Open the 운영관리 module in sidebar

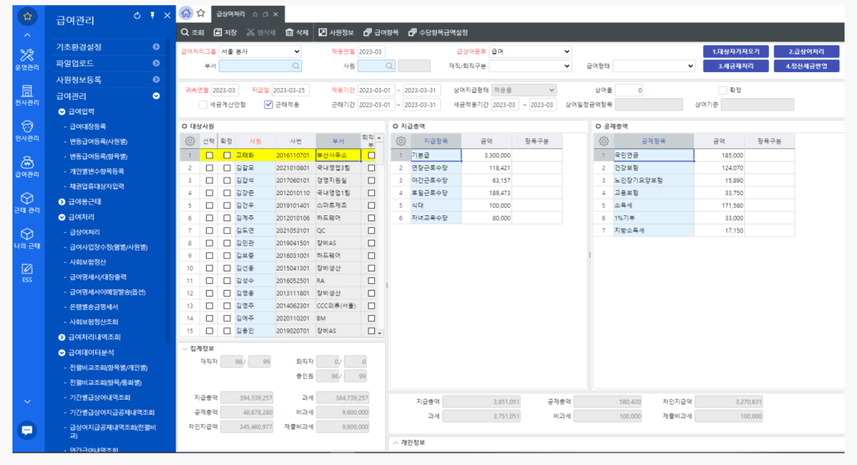tap(27, 59)
